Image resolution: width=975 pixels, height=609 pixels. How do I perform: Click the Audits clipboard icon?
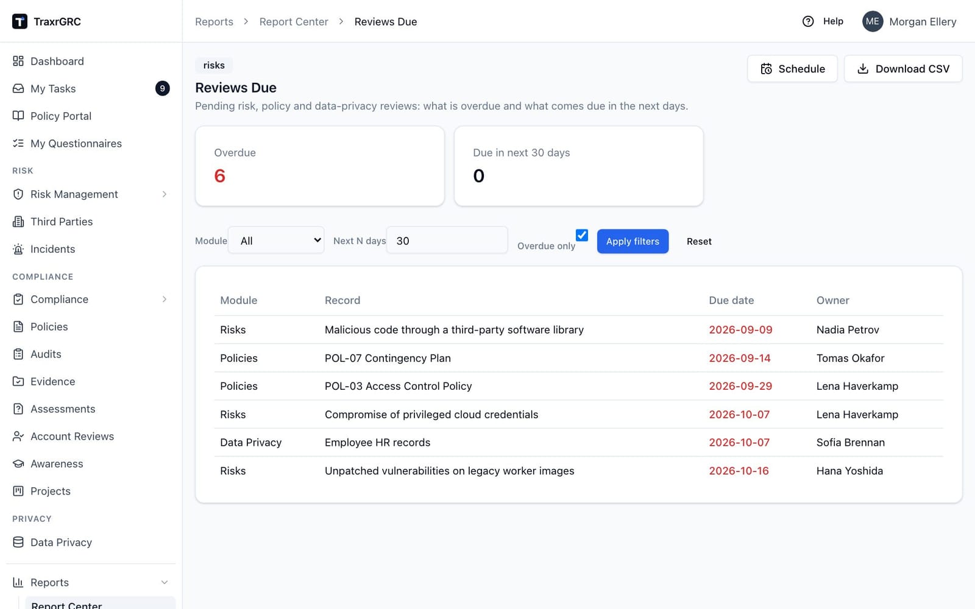coord(18,354)
